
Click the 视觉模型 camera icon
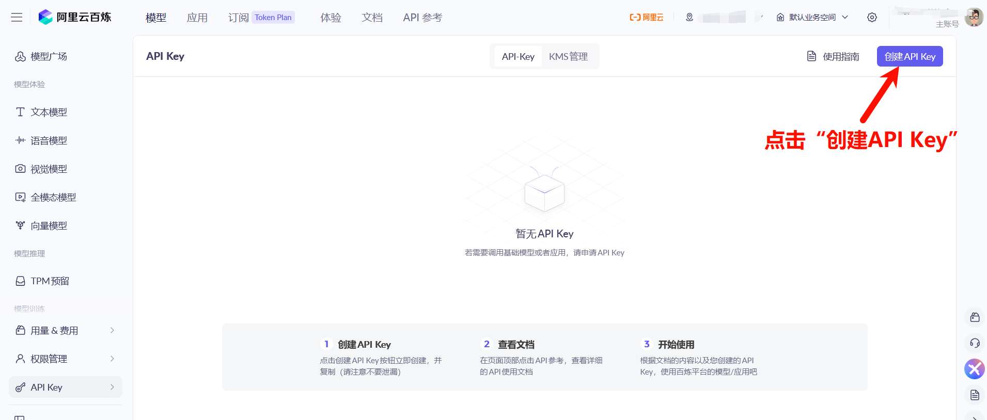[x=20, y=169]
